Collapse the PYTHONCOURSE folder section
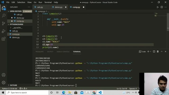 [9, 25]
